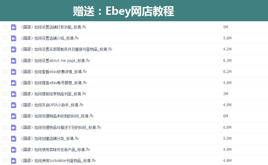268x165 pixels.
Task: Click video icon for 物品未收到的纠纷 file
Action: [14, 116]
